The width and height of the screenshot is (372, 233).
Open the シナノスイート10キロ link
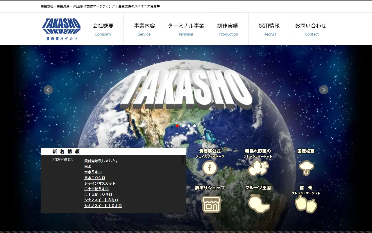click(x=103, y=206)
